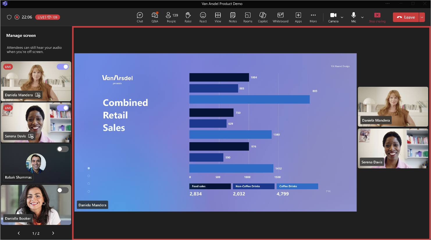
Task: Click the 1412 bar value label
Action: (x=279, y=169)
